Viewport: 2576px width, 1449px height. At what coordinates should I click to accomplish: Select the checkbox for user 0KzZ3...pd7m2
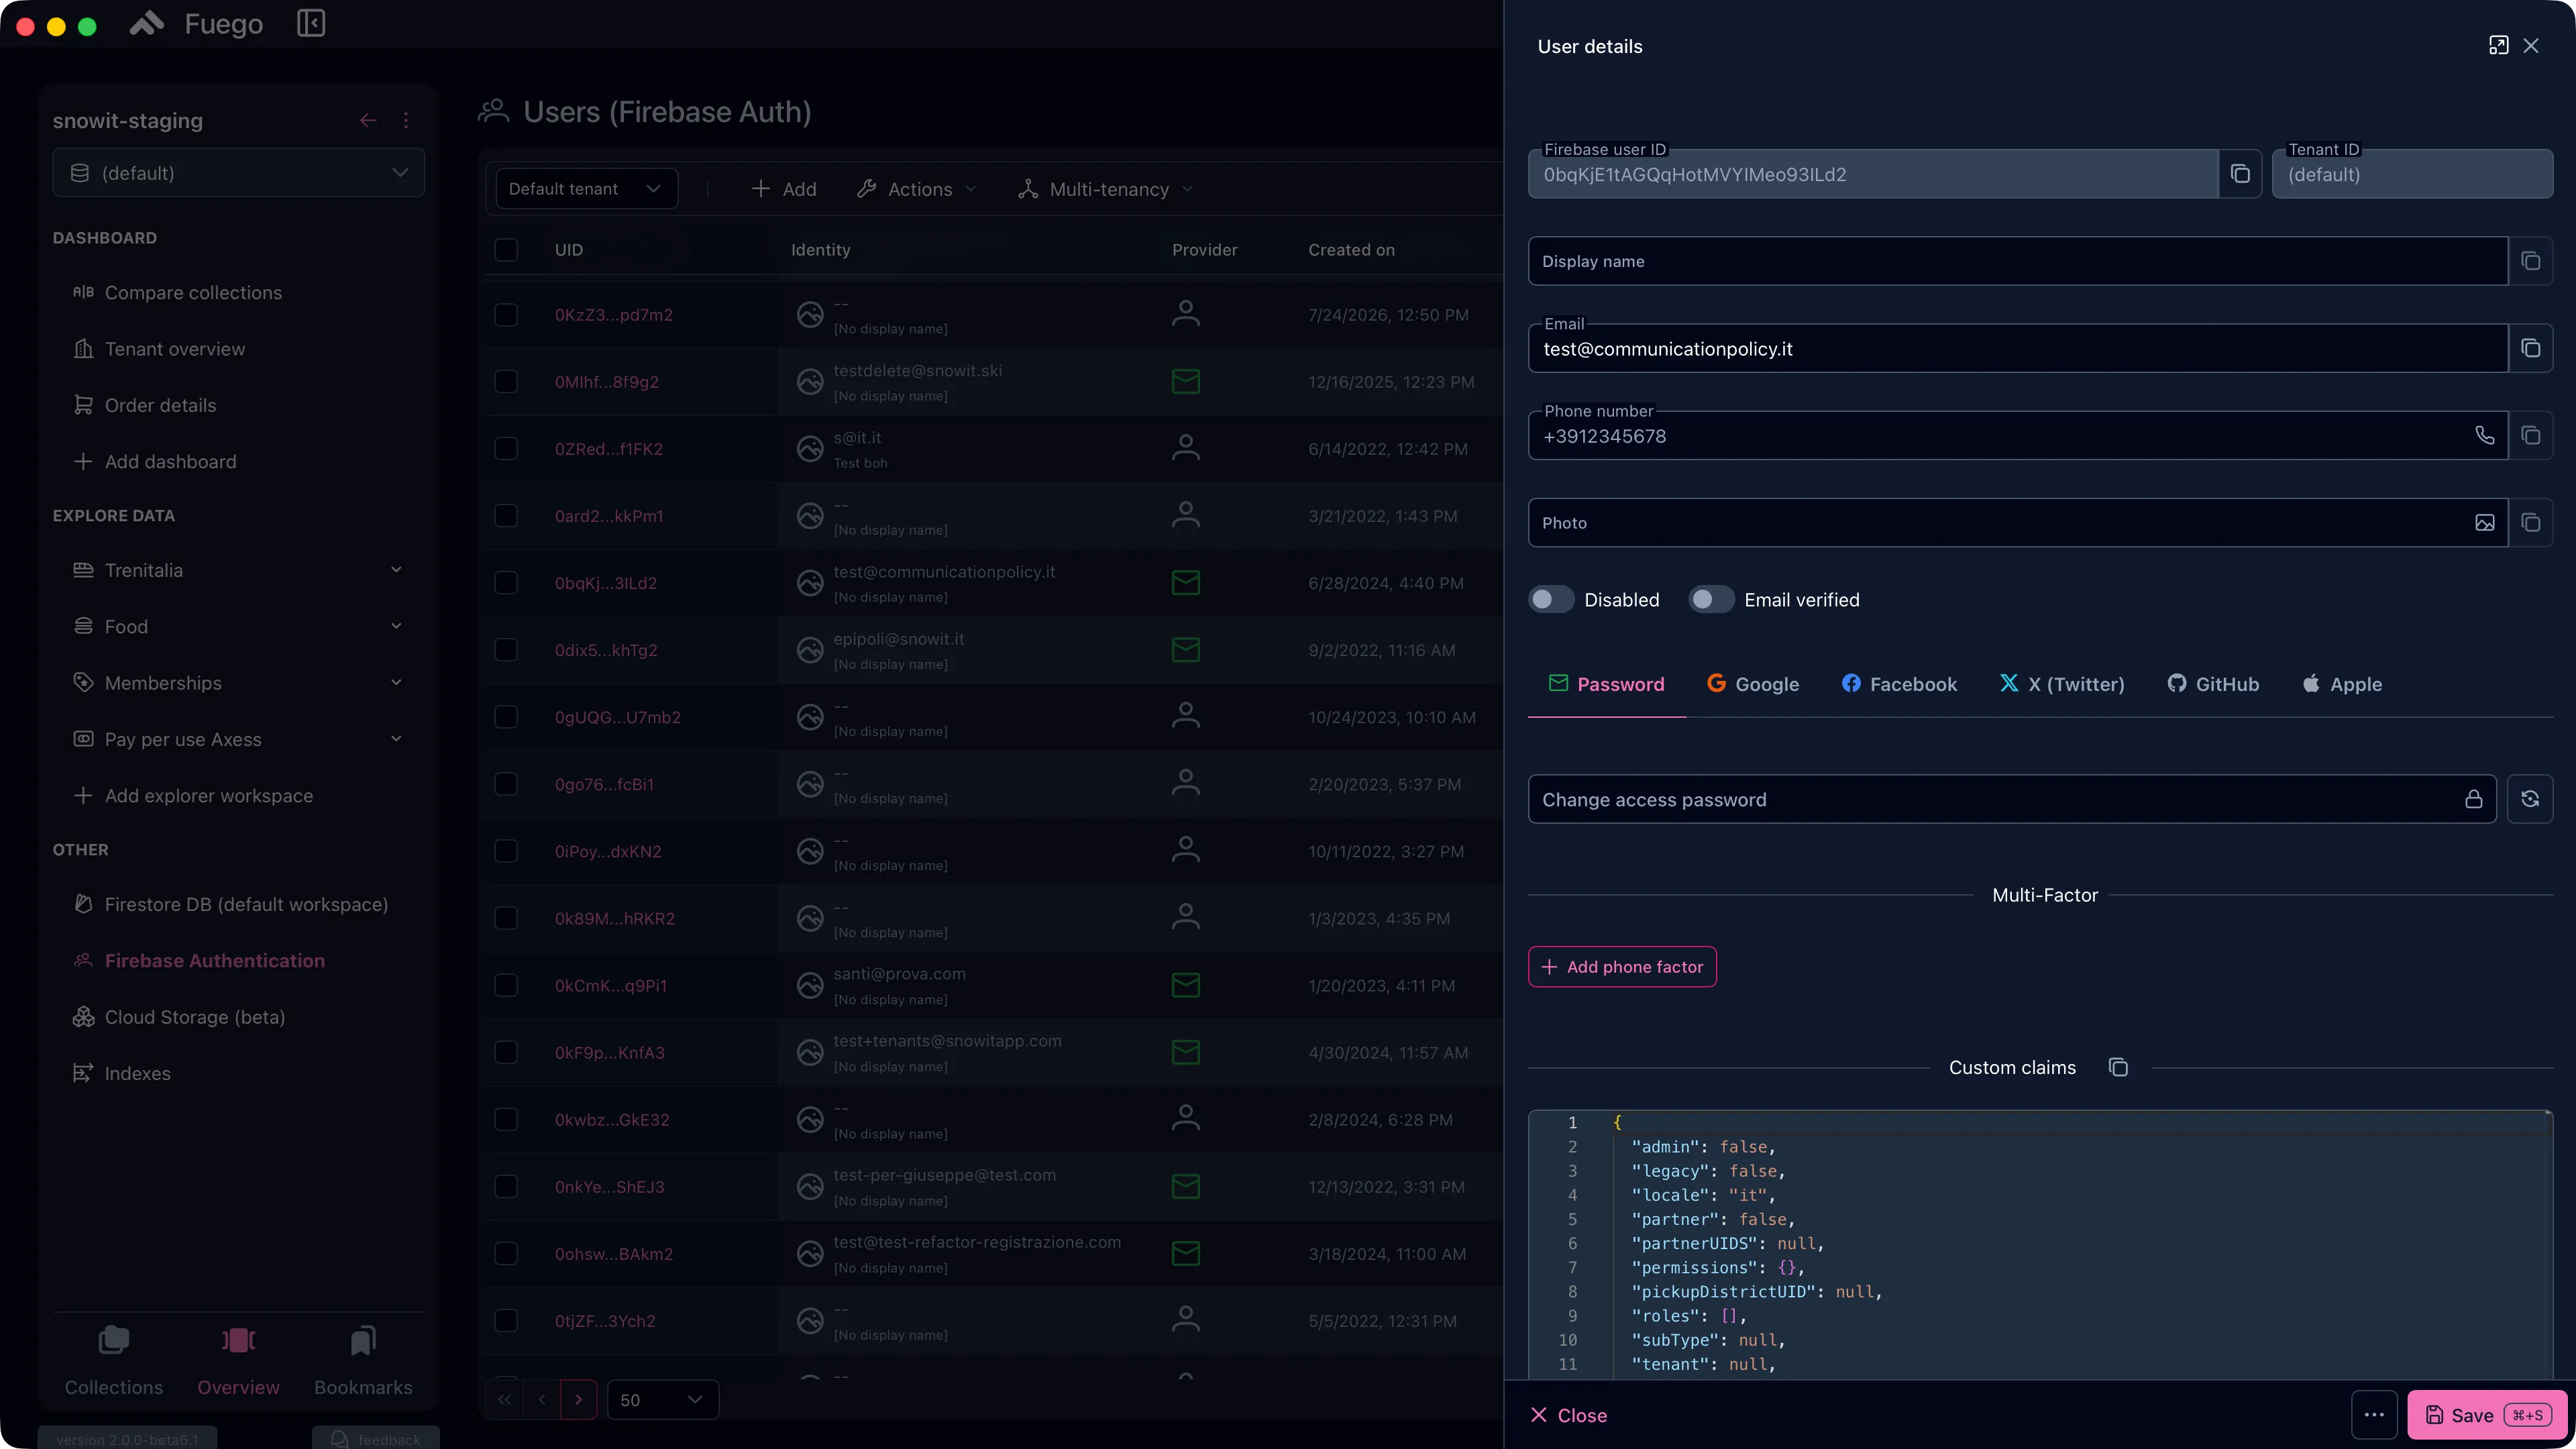click(x=506, y=314)
